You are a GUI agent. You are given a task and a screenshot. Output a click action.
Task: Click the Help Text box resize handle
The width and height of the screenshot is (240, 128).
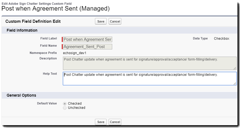(235, 84)
